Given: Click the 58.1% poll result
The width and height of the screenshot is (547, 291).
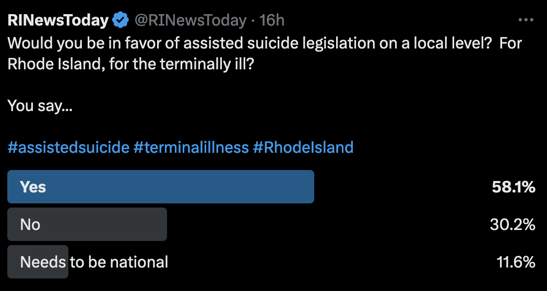Looking at the screenshot, I should (x=514, y=187).
